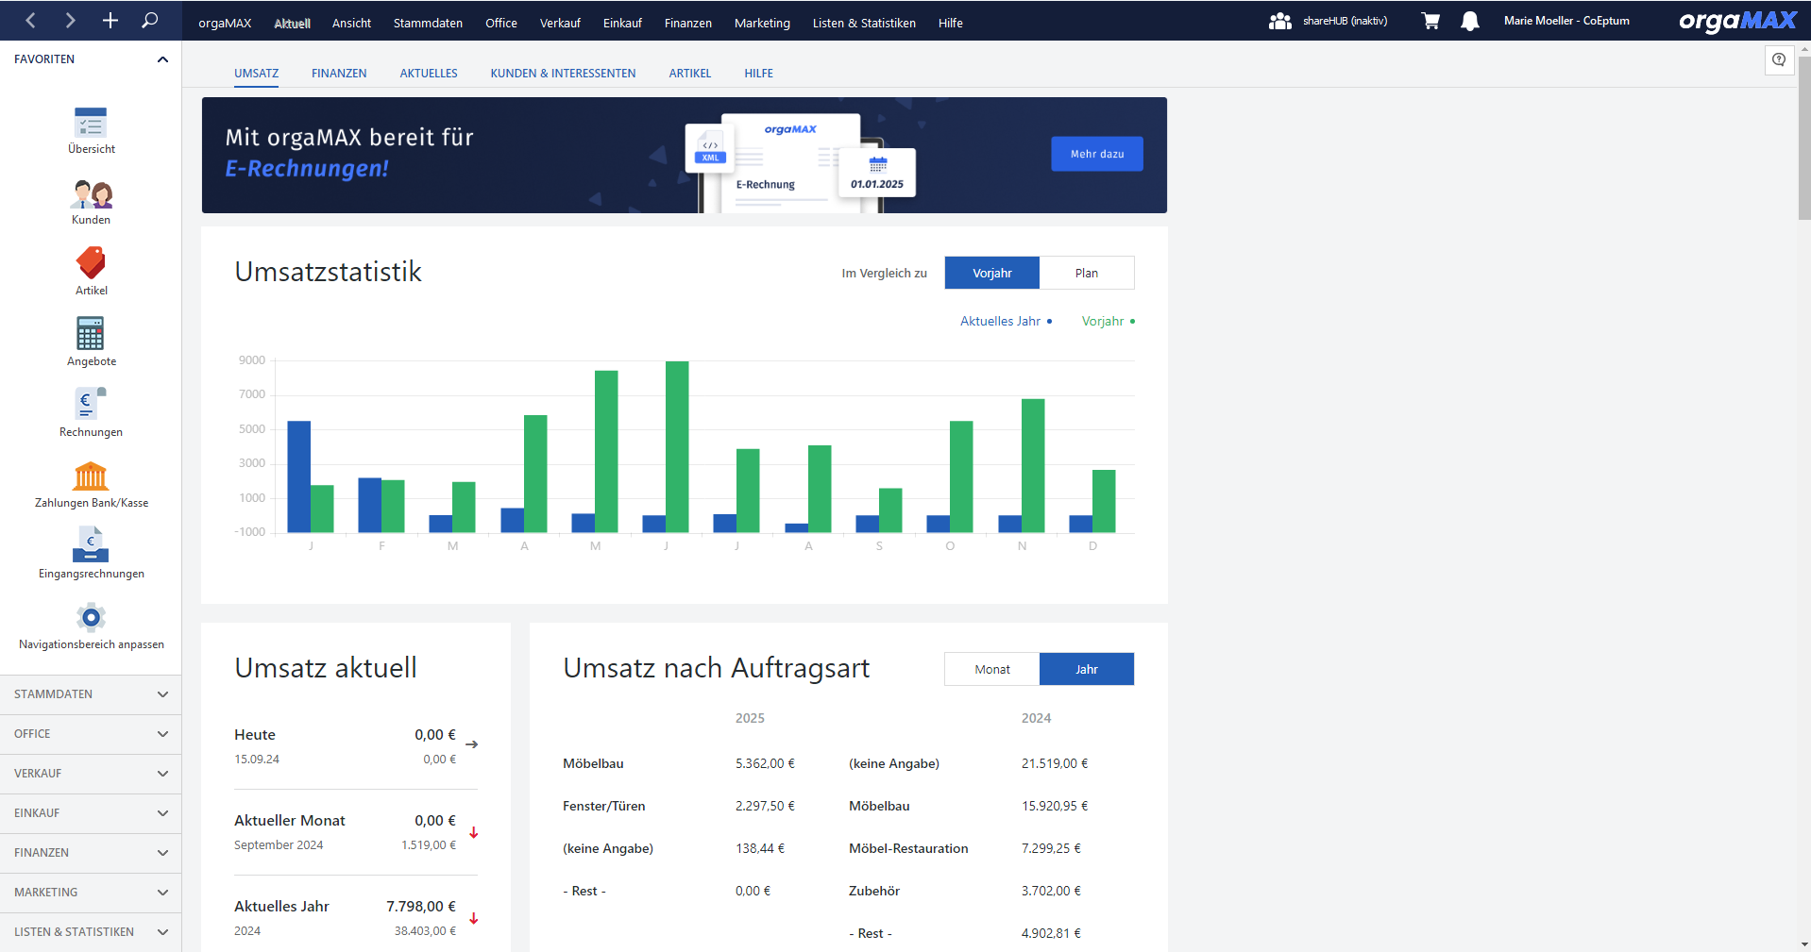
Task: Open Eingangsrechnungen icon
Action: tap(91, 547)
